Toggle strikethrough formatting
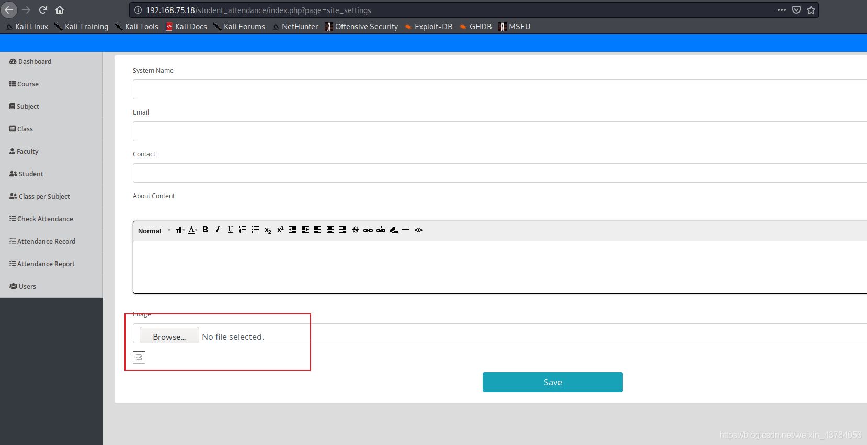Image resolution: width=867 pixels, height=445 pixels. (x=356, y=230)
